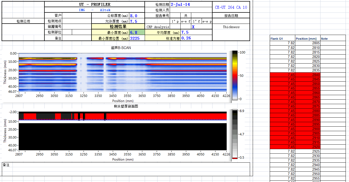Click the underlined X in CRP Analysis row
Image resolution: width=349 pixels, height=182 pixels.
click(193, 27)
